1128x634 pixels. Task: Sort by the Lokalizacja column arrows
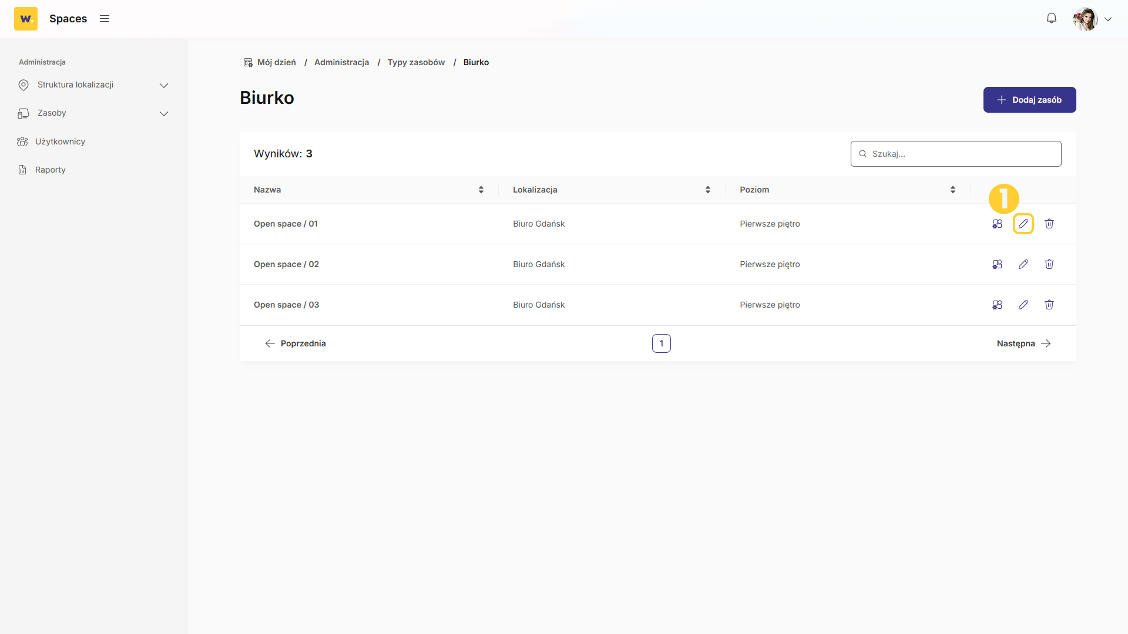pos(708,190)
